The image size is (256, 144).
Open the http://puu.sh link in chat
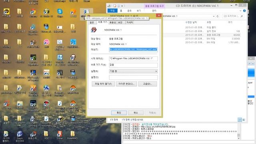point(158,127)
